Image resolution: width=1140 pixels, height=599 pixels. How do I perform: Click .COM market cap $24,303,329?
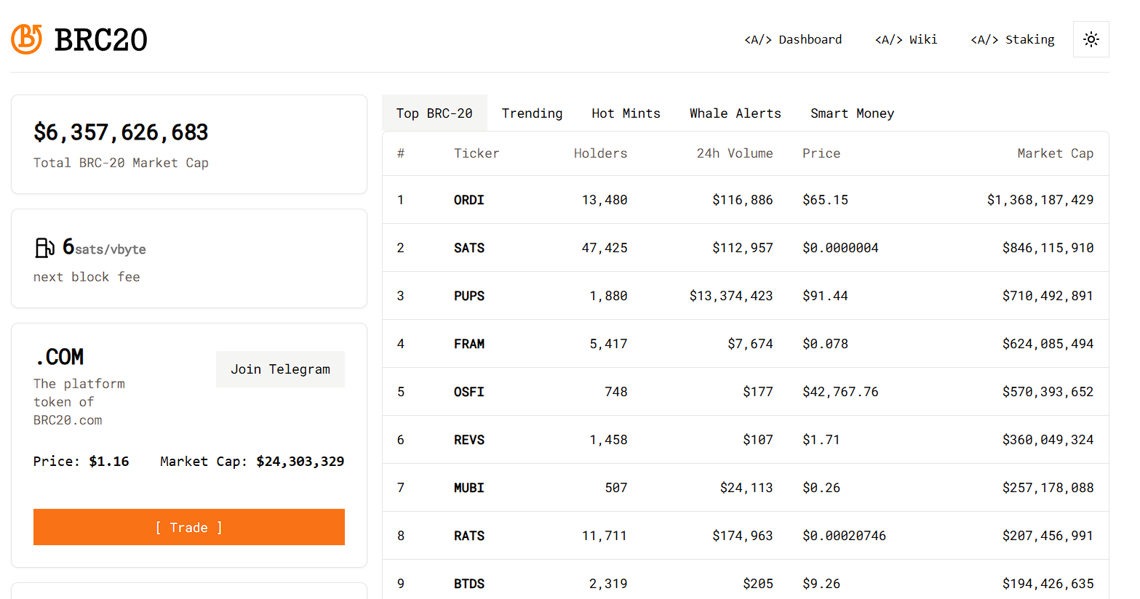pyautogui.click(x=300, y=462)
